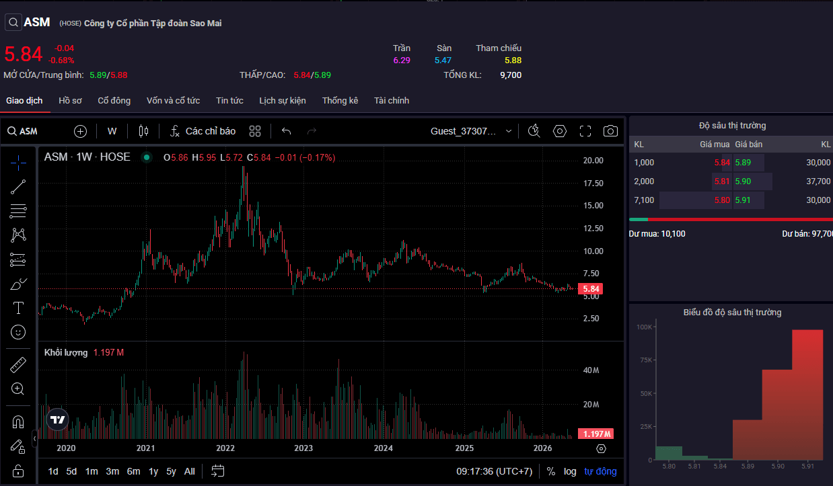Open the Tài chính tab
Viewport: 833px width, 486px height.
tap(392, 101)
